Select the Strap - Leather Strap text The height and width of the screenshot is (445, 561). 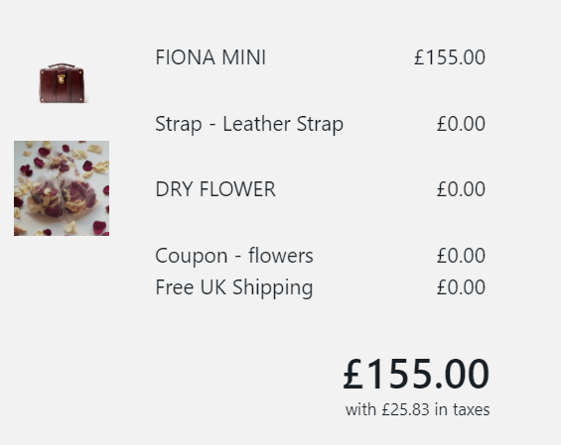pyautogui.click(x=249, y=124)
